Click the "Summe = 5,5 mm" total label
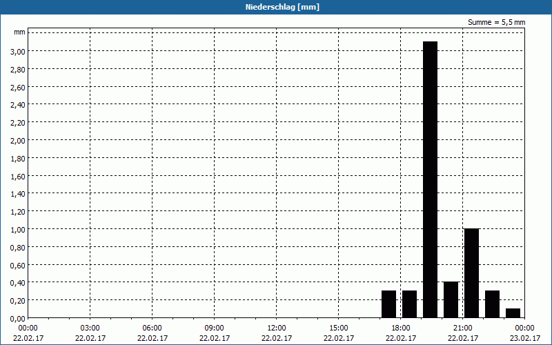552x345 pixels. [496, 22]
